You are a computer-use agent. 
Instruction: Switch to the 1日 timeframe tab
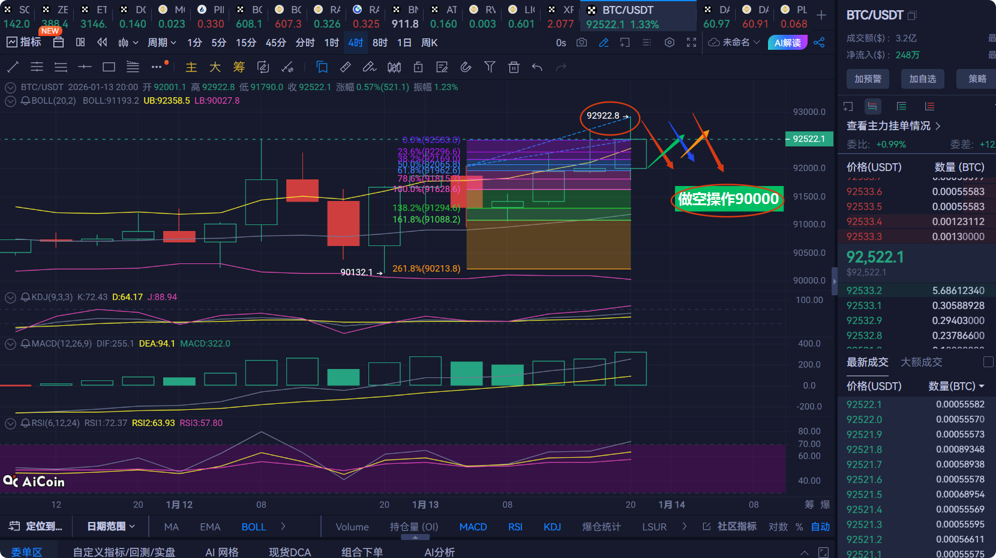(403, 42)
